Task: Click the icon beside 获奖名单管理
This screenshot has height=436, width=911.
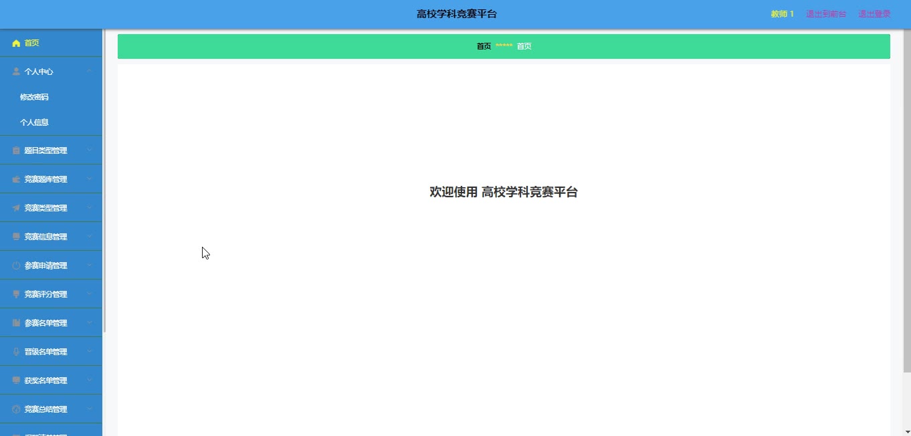Action: [16, 380]
